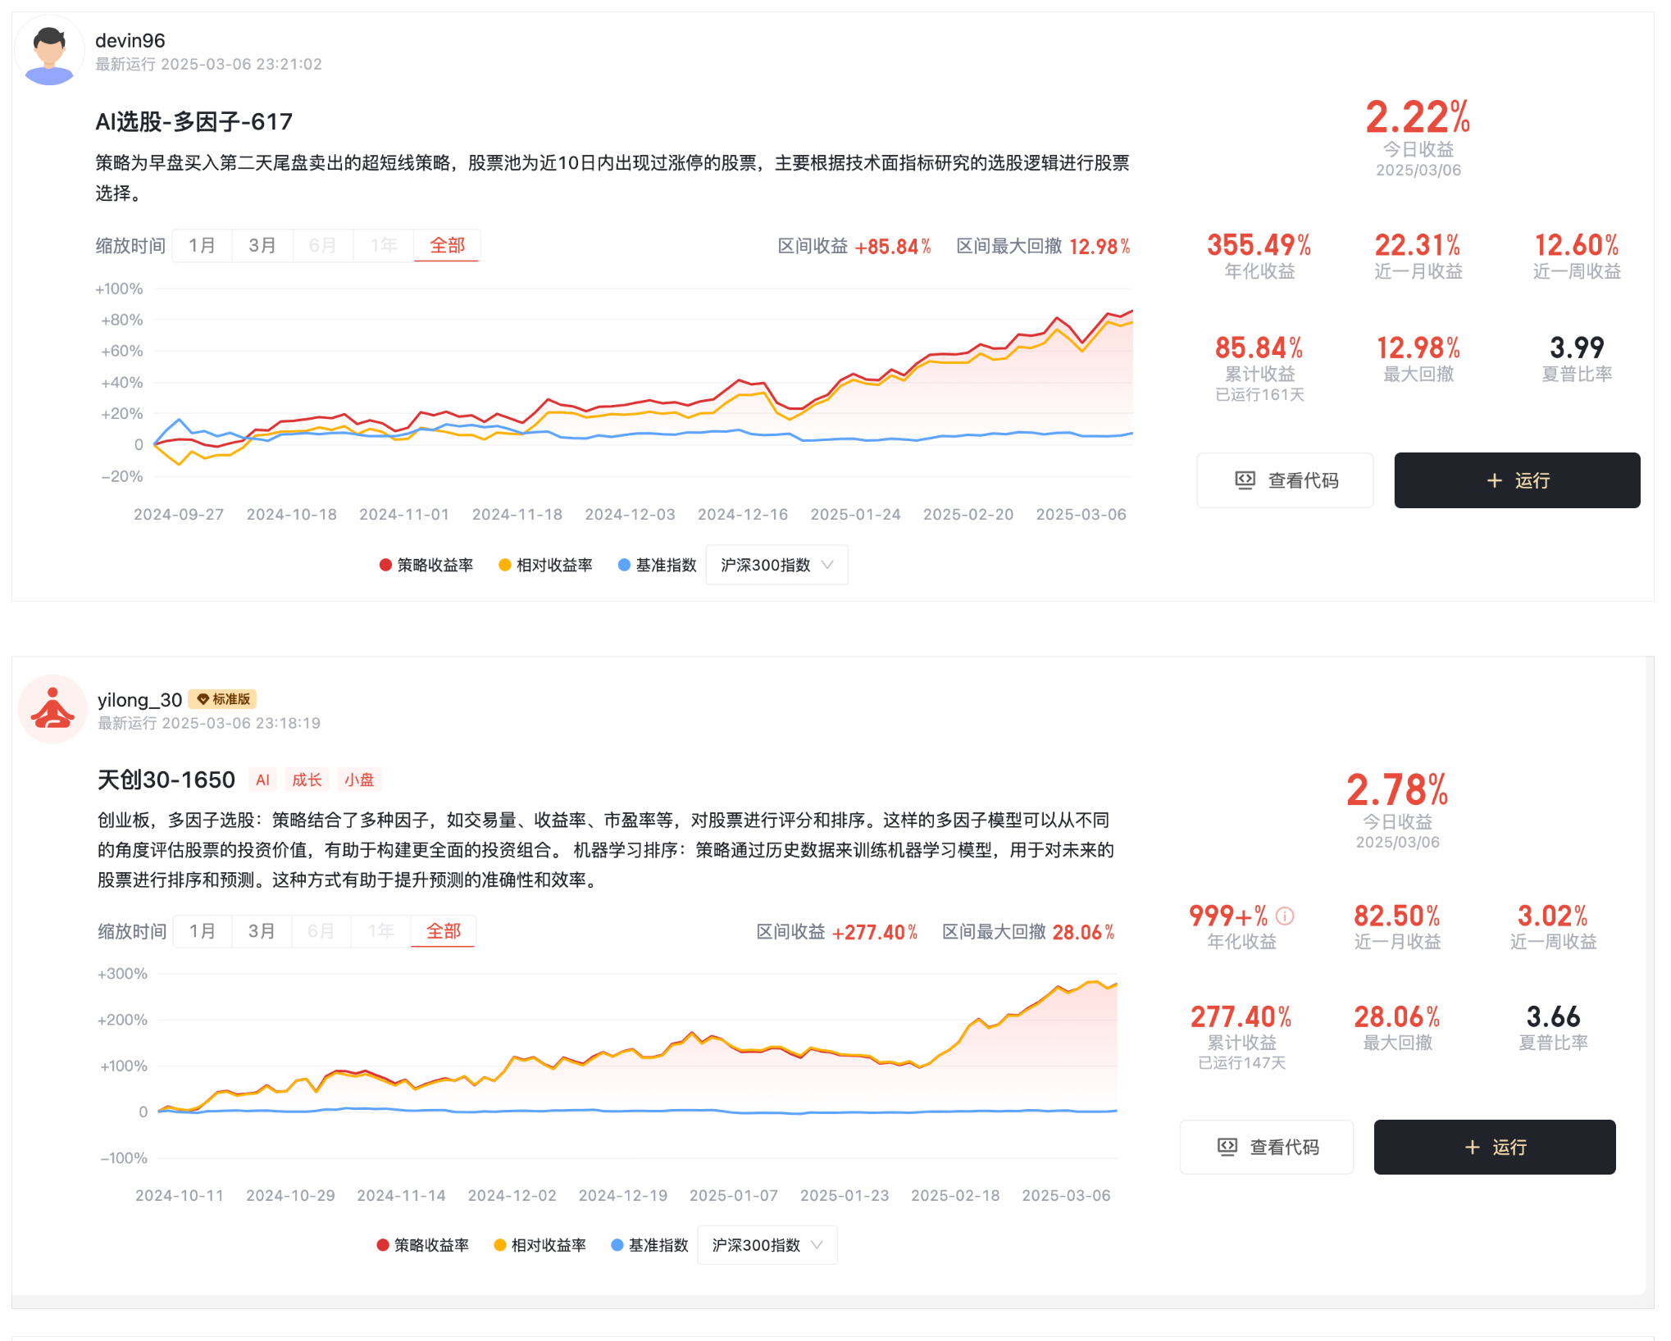The height and width of the screenshot is (1341, 1671).
Task: Toggle yellow 相对收益率 swatch in second chart
Action: 499,1245
